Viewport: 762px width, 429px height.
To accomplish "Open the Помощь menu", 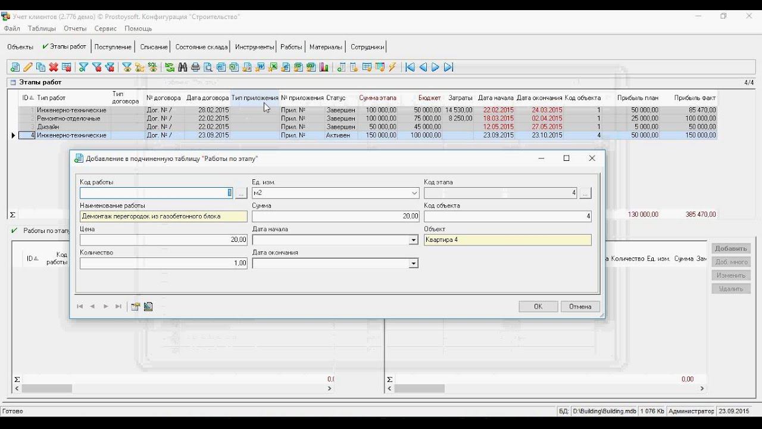I will 138,29.
